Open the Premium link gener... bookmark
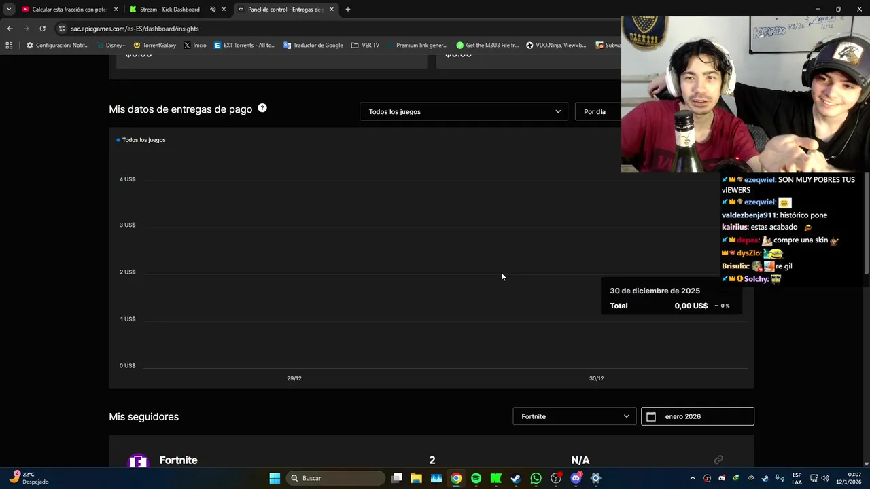870x489 pixels. pyautogui.click(x=417, y=46)
